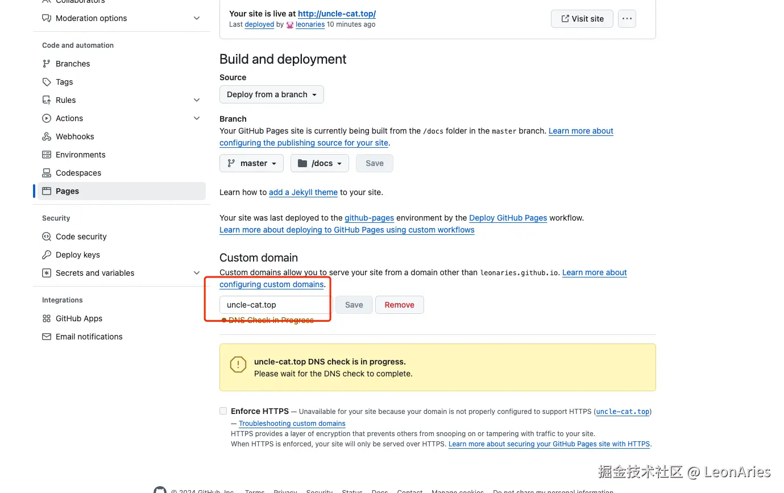Screen dimensions: 784x493
Task: Click the GitHub logo in footer
Action: coord(160,490)
